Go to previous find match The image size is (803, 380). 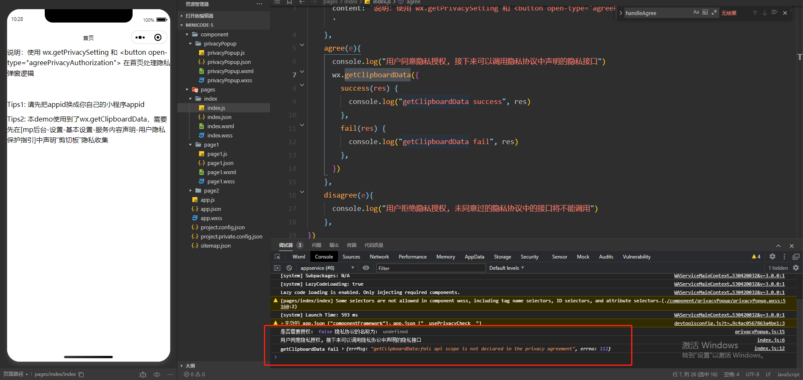click(755, 13)
